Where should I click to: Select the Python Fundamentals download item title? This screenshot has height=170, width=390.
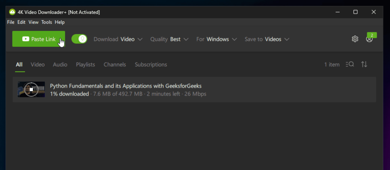(x=126, y=86)
